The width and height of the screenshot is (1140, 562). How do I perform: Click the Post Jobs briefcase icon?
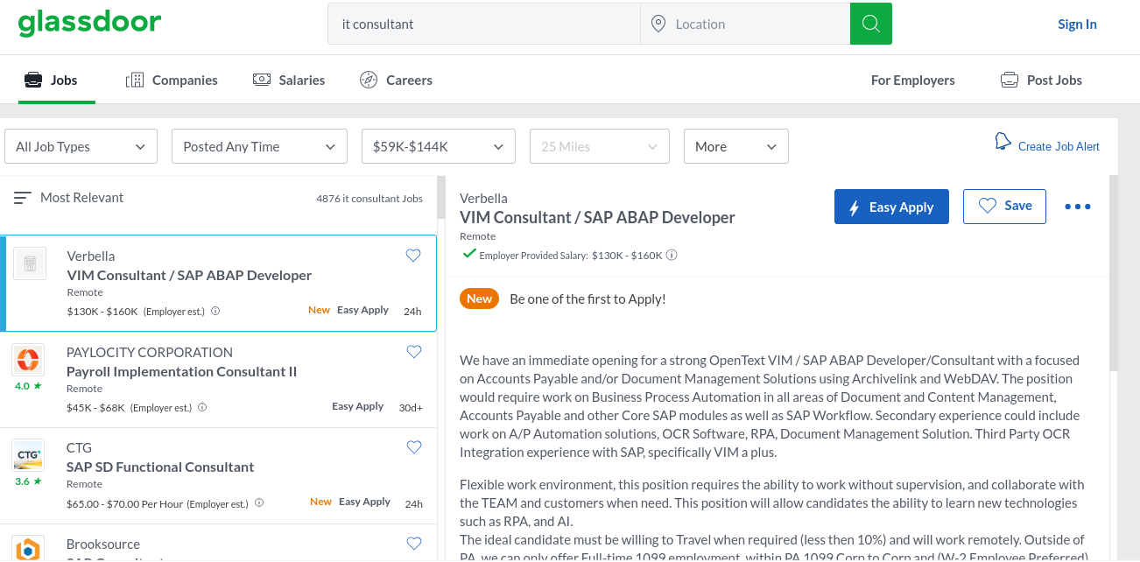[x=1010, y=80]
